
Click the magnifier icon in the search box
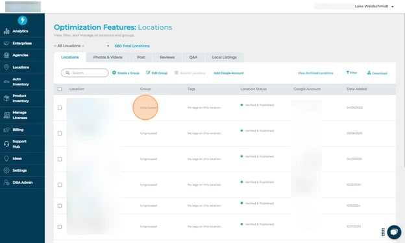click(x=67, y=73)
